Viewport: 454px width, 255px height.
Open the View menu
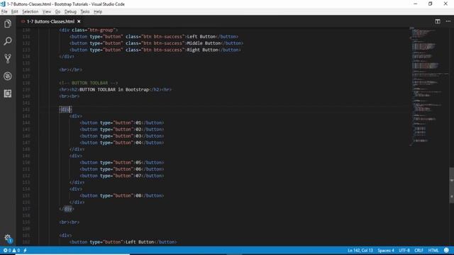click(x=47, y=11)
